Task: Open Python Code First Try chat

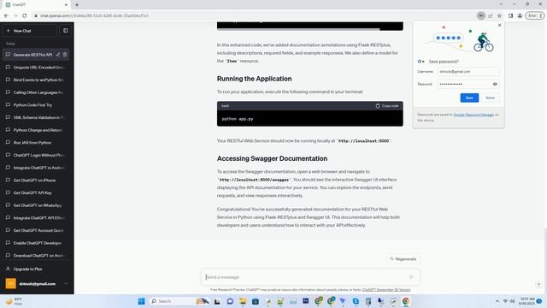Action: [36, 105]
